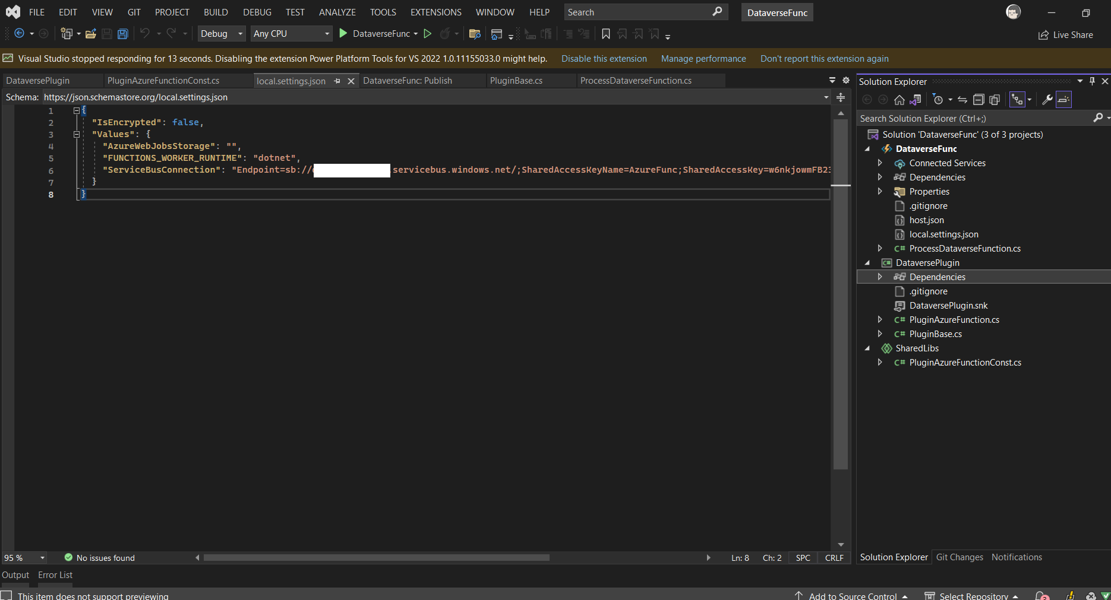Open the BUILD menu

[x=216, y=12]
